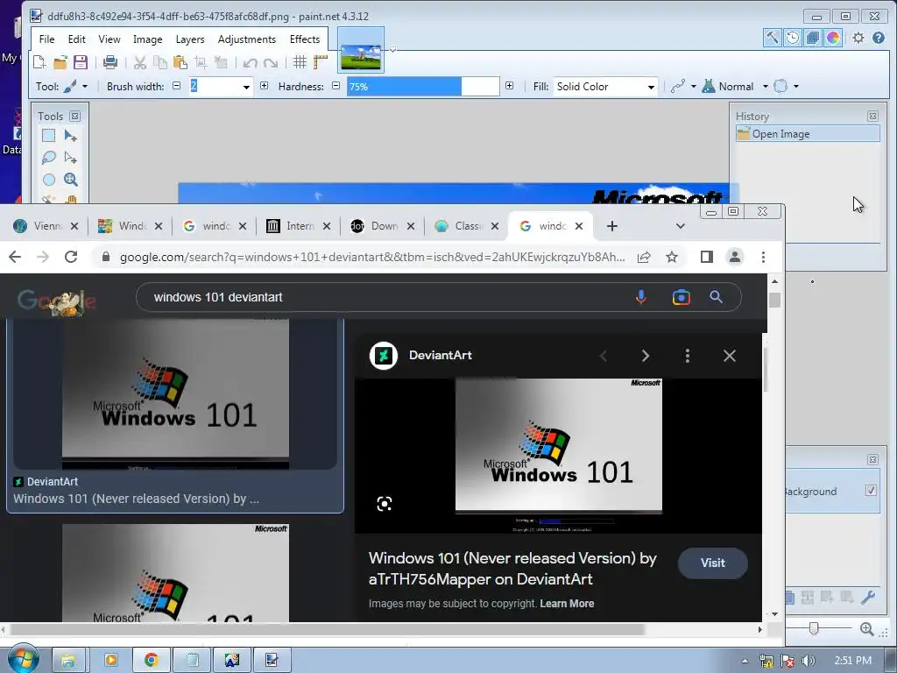This screenshot has width=897, height=673.
Task: Select the Ellipse Select tool
Action: point(49,179)
